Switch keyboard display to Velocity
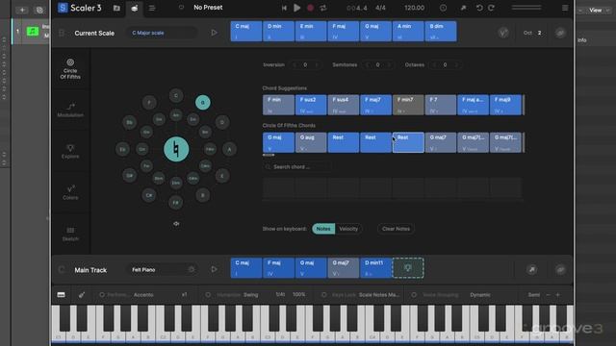Viewport: 616px width, 346px height. click(348, 229)
